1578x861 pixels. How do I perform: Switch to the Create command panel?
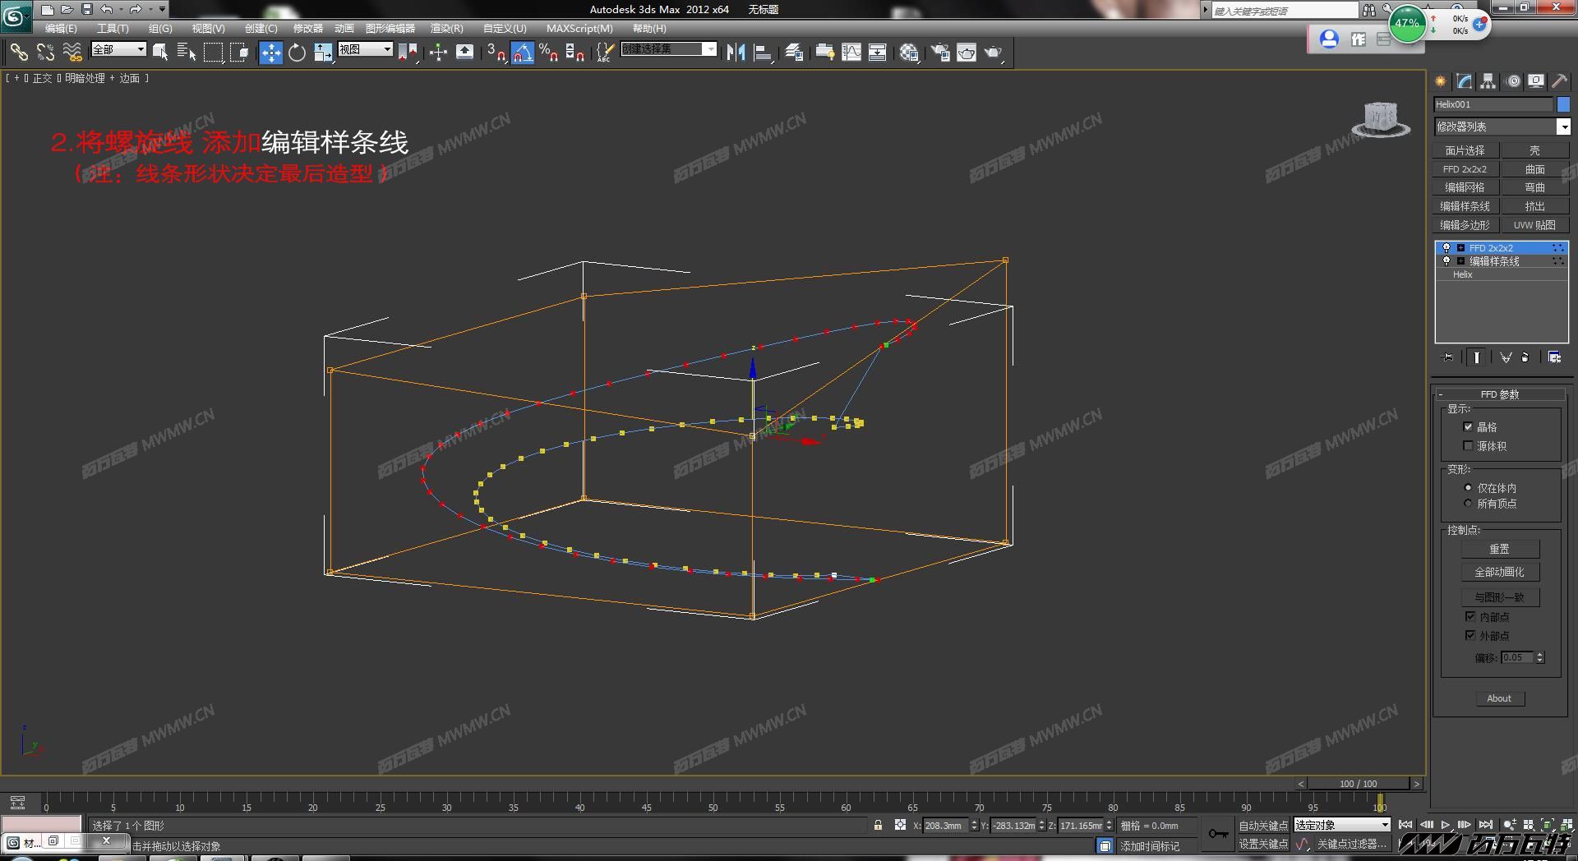(1441, 81)
